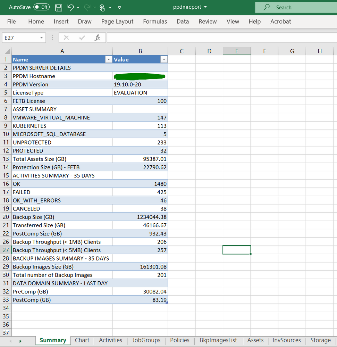Click the 'OK_WITH_ERRORS' cell
The image size is (337, 347).
click(x=62, y=200)
